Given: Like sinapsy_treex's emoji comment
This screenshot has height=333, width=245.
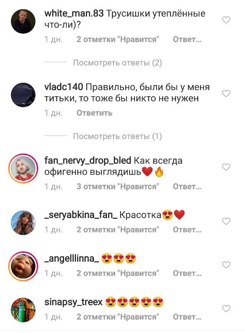Looking at the screenshot, I should [226, 308].
